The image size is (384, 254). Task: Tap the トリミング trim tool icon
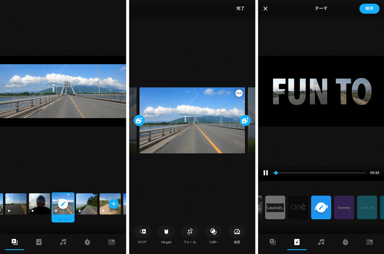click(142, 231)
